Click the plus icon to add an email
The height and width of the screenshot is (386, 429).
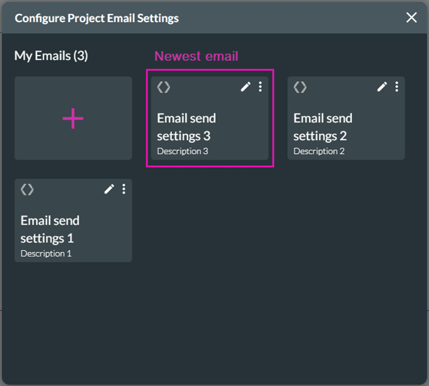[73, 119]
